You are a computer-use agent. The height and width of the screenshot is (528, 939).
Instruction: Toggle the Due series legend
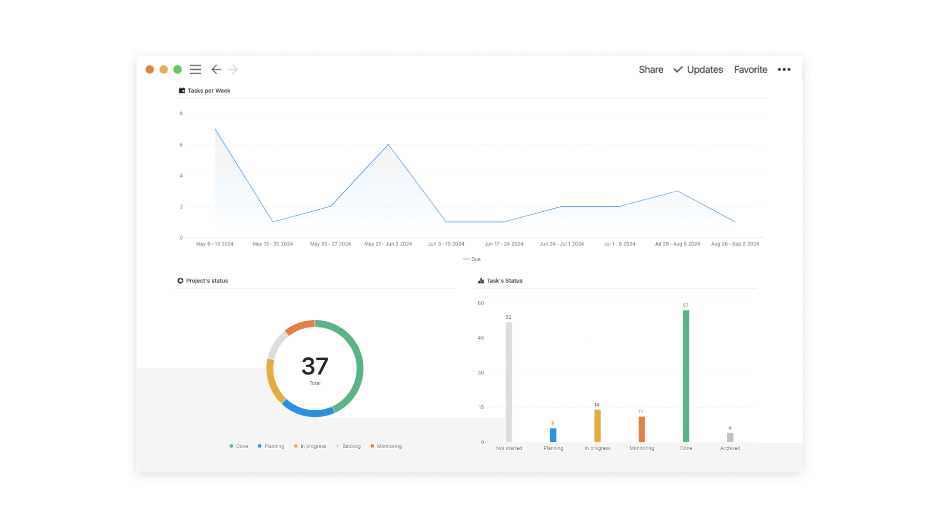pyautogui.click(x=472, y=259)
